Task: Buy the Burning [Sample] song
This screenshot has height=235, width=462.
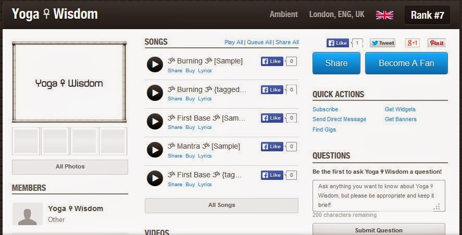Action: [x=190, y=71]
